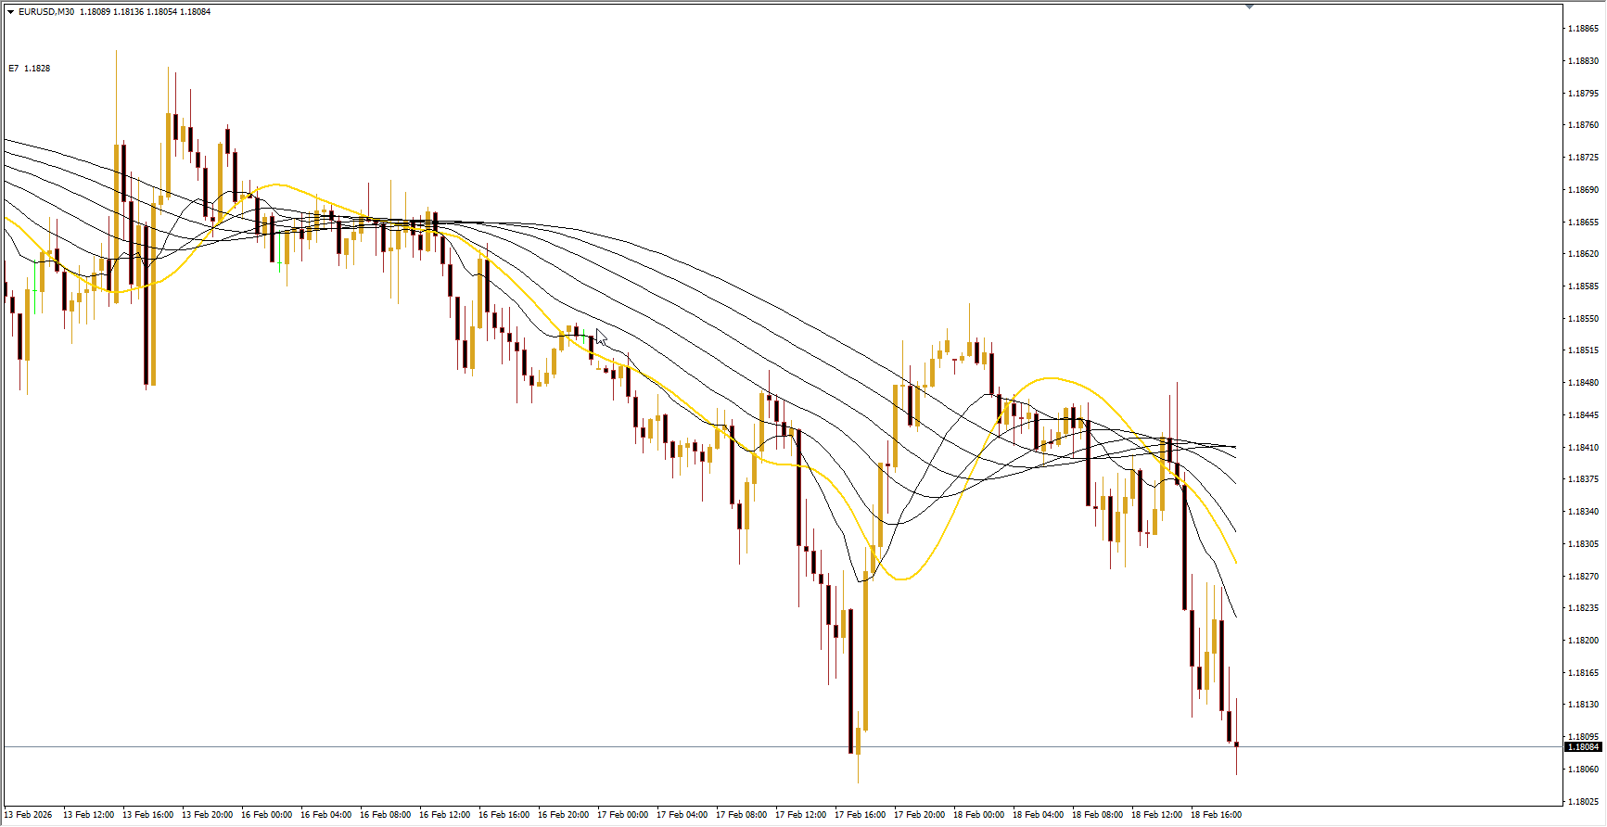Image resolution: width=1607 pixels, height=827 pixels.
Task: Click the 1.18200 price scale label
Action: click(x=1583, y=641)
